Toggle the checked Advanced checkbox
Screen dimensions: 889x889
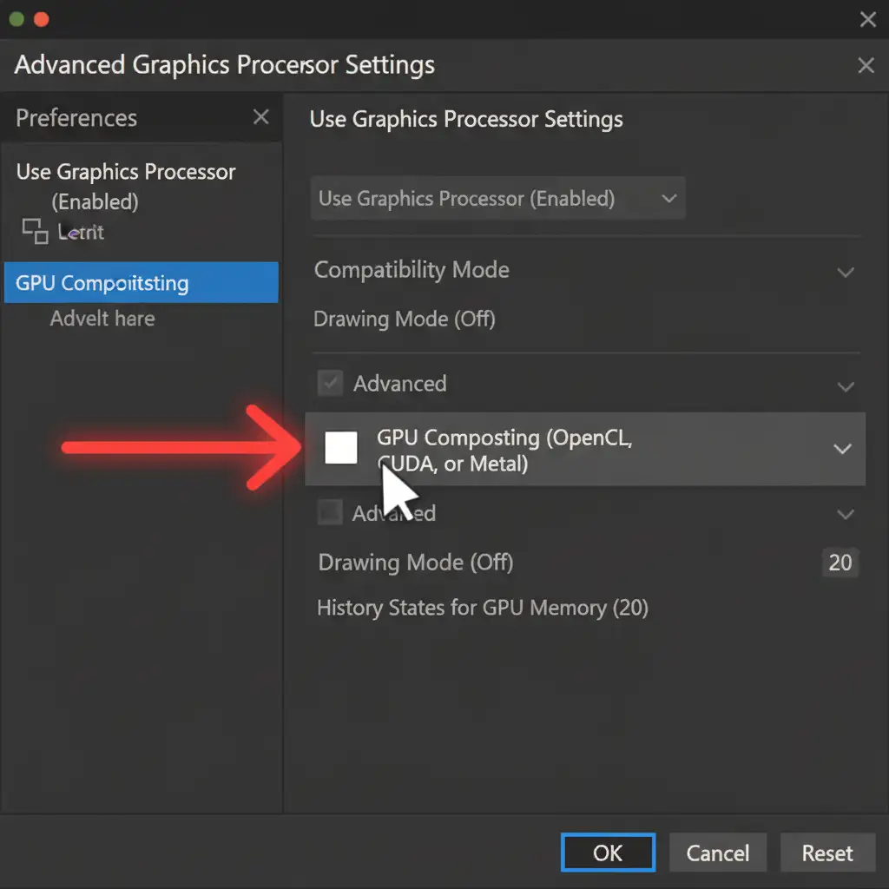(x=330, y=384)
